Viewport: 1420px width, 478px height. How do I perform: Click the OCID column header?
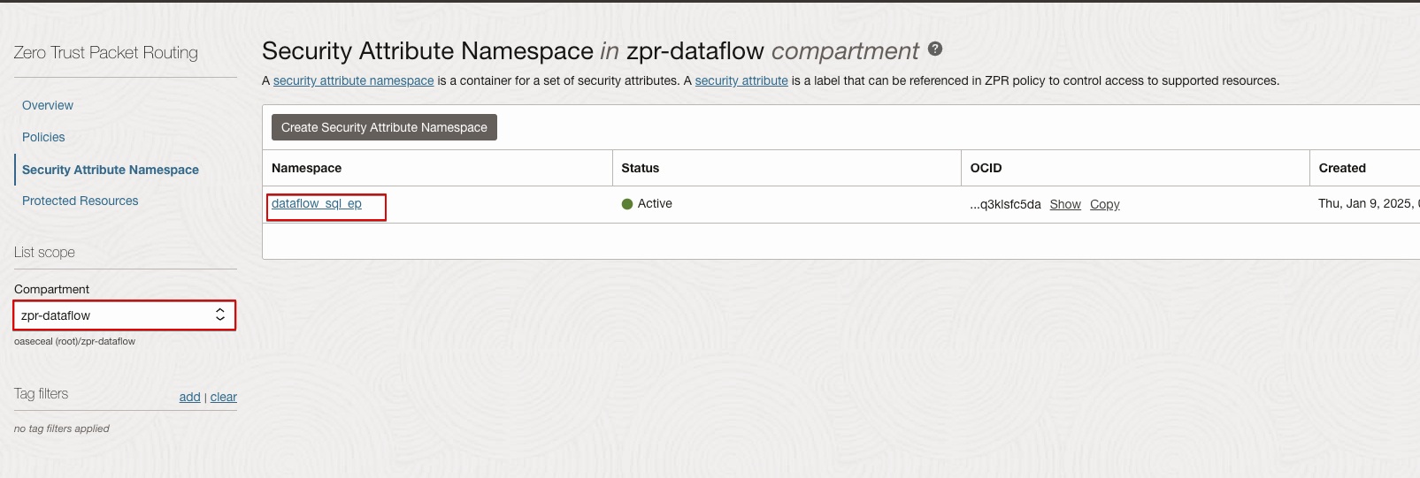tap(986, 168)
